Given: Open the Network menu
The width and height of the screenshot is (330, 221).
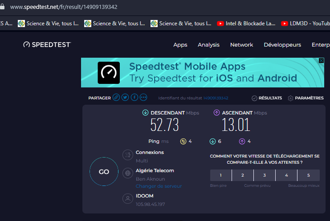Looking at the screenshot, I should [x=242, y=45].
